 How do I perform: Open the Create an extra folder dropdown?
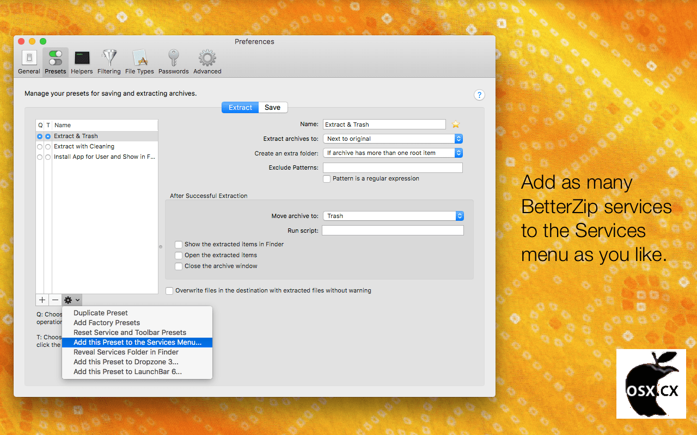click(393, 153)
